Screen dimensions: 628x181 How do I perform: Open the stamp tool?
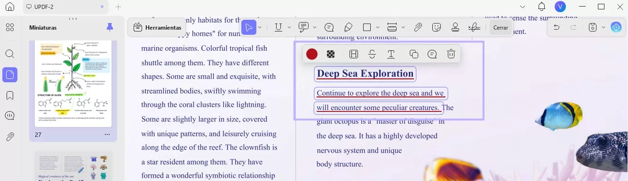tap(455, 27)
